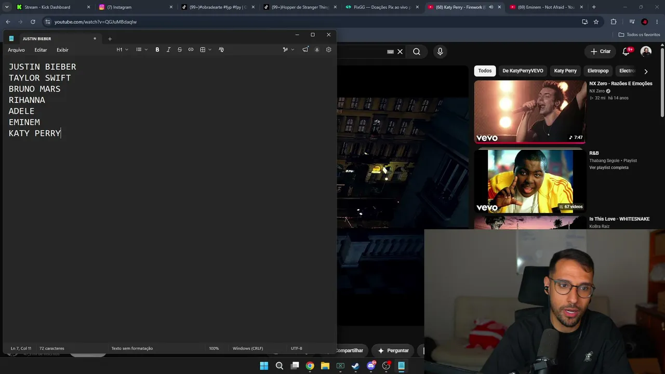The width and height of the screenshot is (665, 374).
Task: Open the Editar menu
Action: tap(41, 50)
